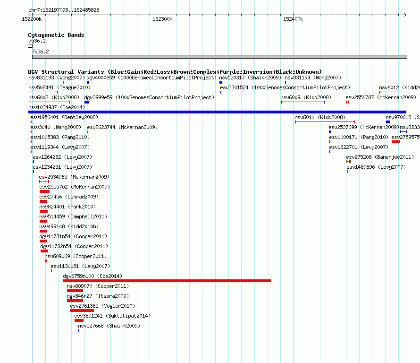This screenshot has height=363, width=420.
Task: Click the nsv6011 (Kidd2008) label
Action: point(320,117)
